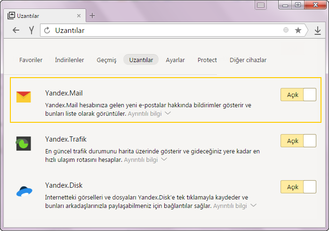Image resolution: width=329 pixels, height=231 pixels.
Task: Select the Uzantılar section
Action: click(141, 60)
